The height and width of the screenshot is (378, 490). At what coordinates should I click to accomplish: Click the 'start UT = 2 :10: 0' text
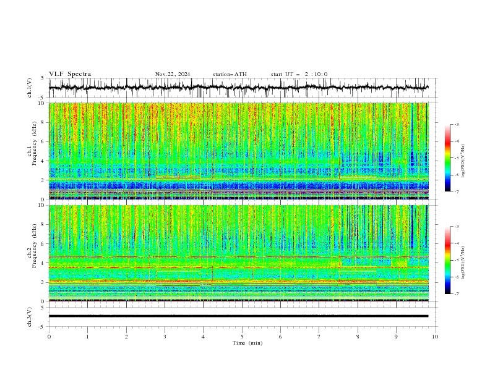point(299,74)
